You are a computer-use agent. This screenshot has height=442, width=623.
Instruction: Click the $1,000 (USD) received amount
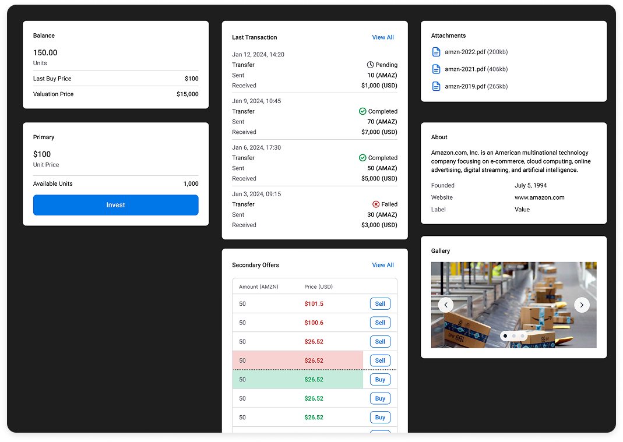point(379,86)
